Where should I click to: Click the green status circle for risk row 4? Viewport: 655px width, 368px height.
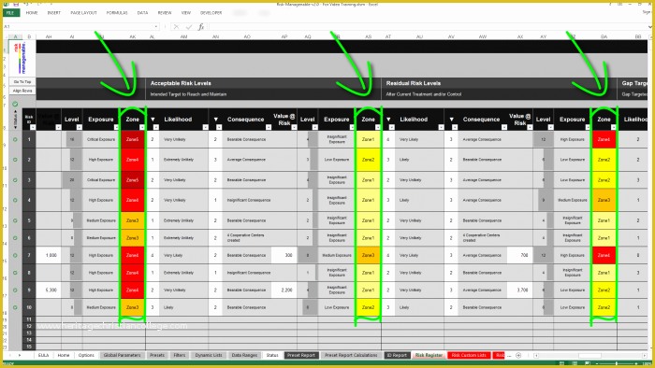click(x=15, y=200)
